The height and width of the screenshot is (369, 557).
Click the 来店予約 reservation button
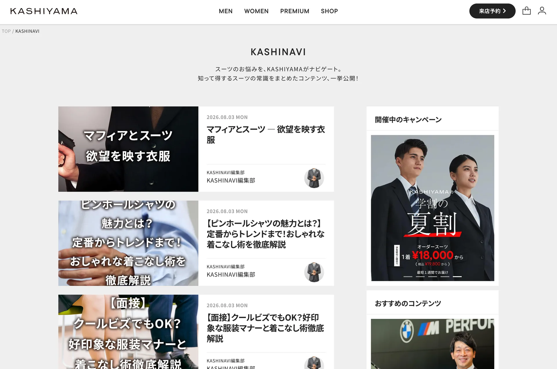pos(492,11)
